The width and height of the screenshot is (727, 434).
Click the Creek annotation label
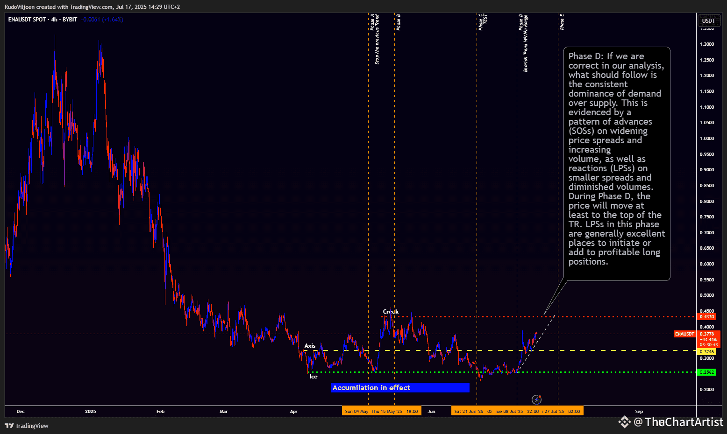point(391,312)
